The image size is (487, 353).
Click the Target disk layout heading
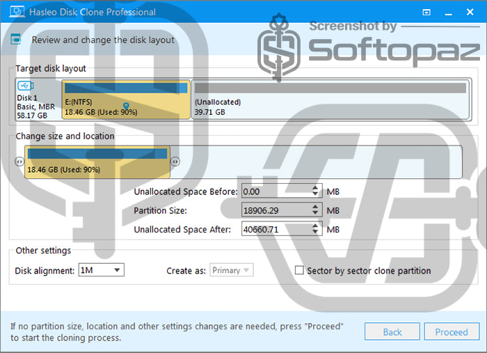[51, 68]
